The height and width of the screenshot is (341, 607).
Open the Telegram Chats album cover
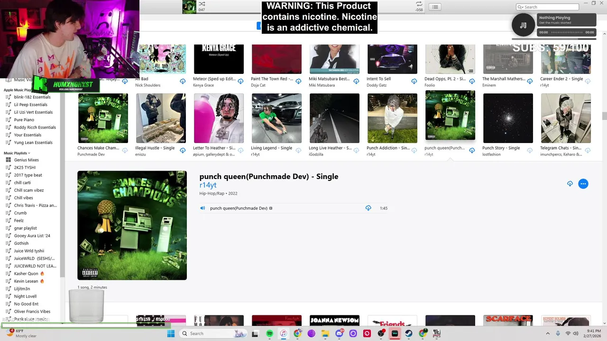coord(566,118)
